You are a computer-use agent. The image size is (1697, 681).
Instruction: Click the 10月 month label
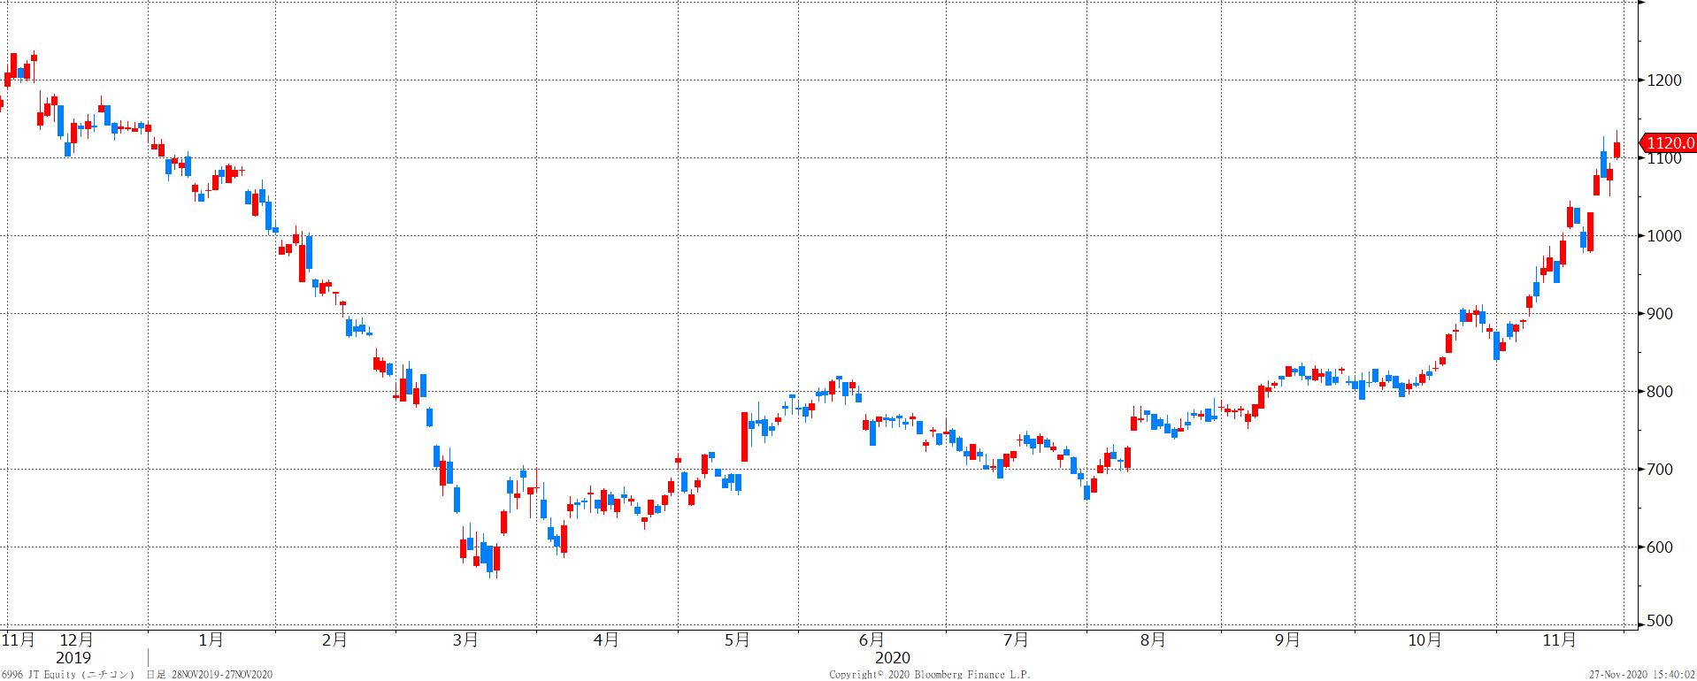(x=1424, y=639)
